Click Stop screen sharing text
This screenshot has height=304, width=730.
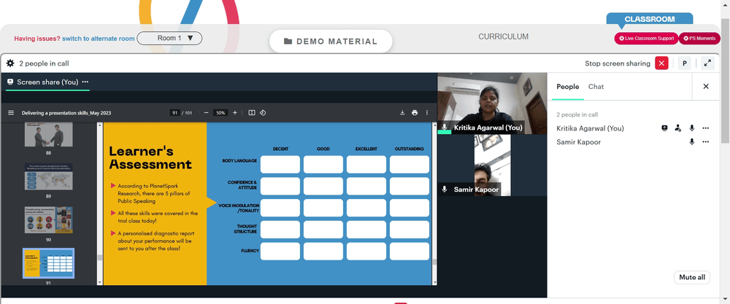[x=618, y=63]
